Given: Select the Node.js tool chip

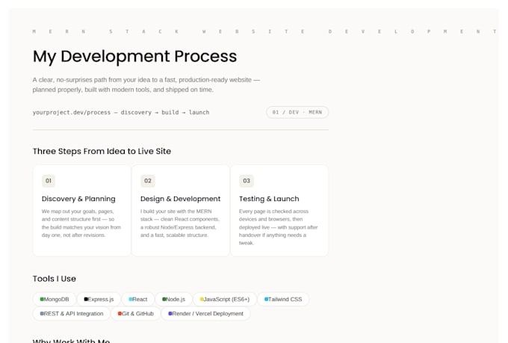Looking at the screenshot, I should (173, 299).
